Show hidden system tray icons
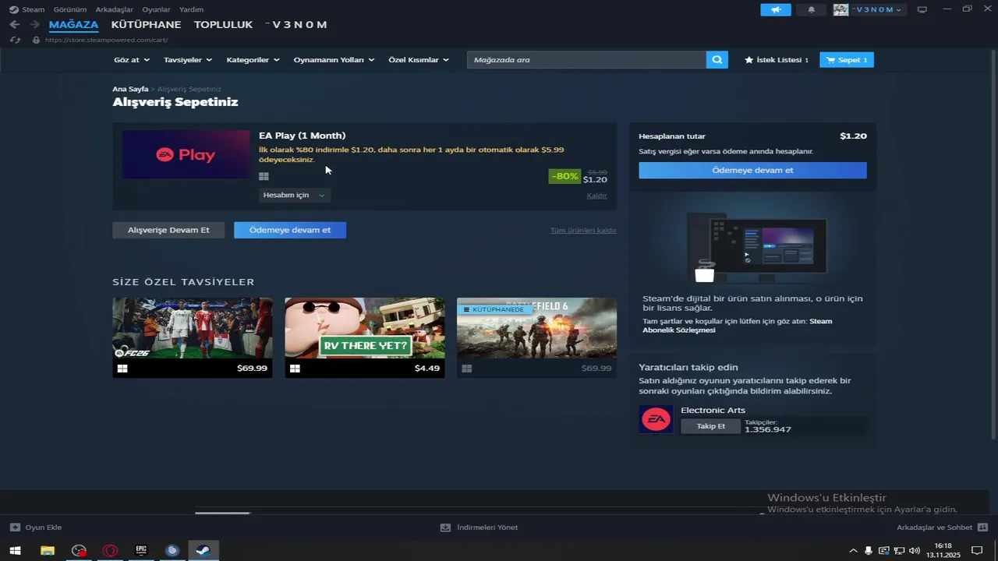The image size is (998, 561). (x=853, y=551)
